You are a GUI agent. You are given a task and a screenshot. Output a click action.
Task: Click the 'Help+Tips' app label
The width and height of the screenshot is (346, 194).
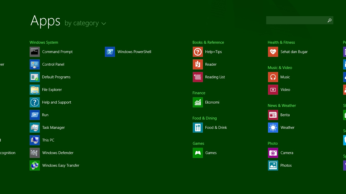[x=214, y=52]
